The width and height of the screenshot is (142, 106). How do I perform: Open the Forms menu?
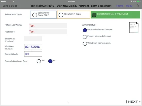(x=120, y=6)
